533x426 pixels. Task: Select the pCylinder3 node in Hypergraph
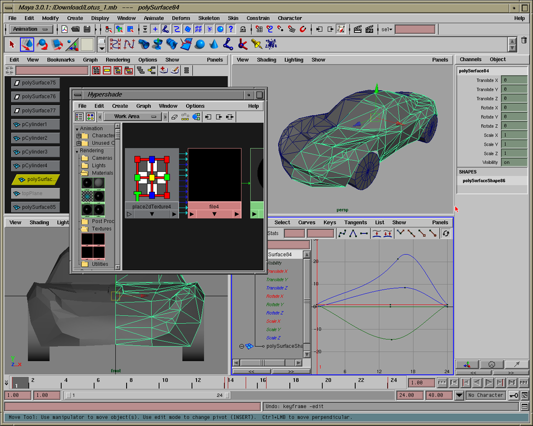pyautogui.click(x=34, y=152)
